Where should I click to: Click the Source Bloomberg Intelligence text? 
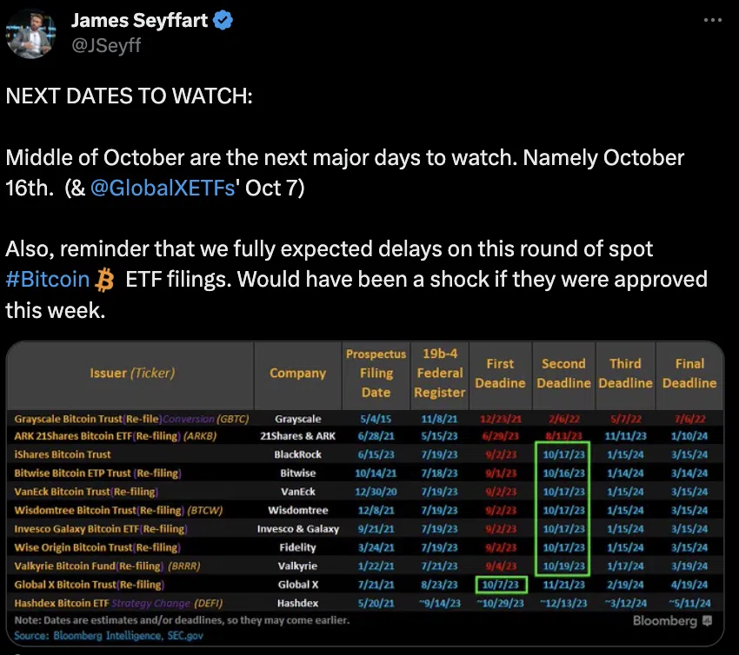tap(109, 636)
